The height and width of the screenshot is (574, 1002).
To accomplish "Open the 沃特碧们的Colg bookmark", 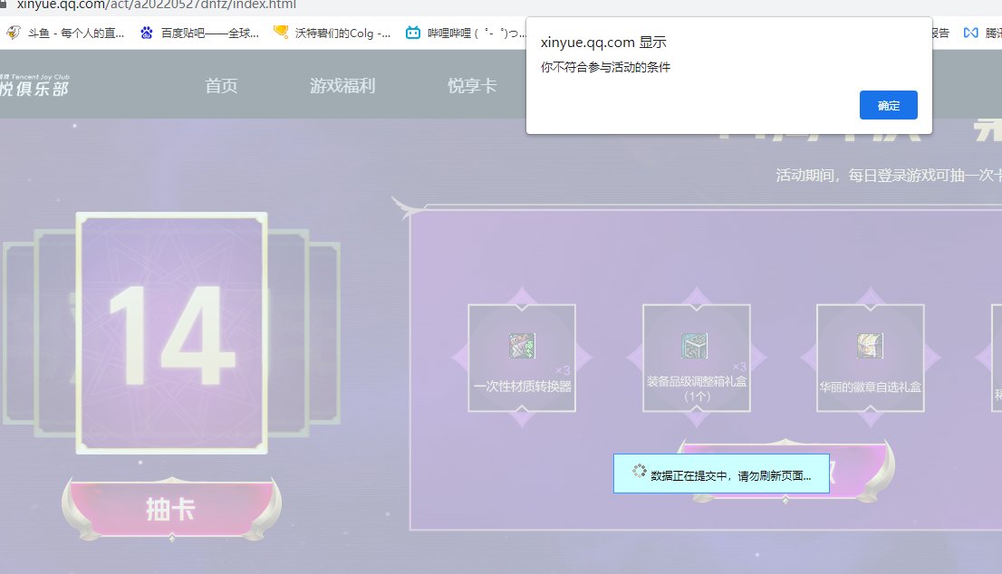I will coord(332,33).
